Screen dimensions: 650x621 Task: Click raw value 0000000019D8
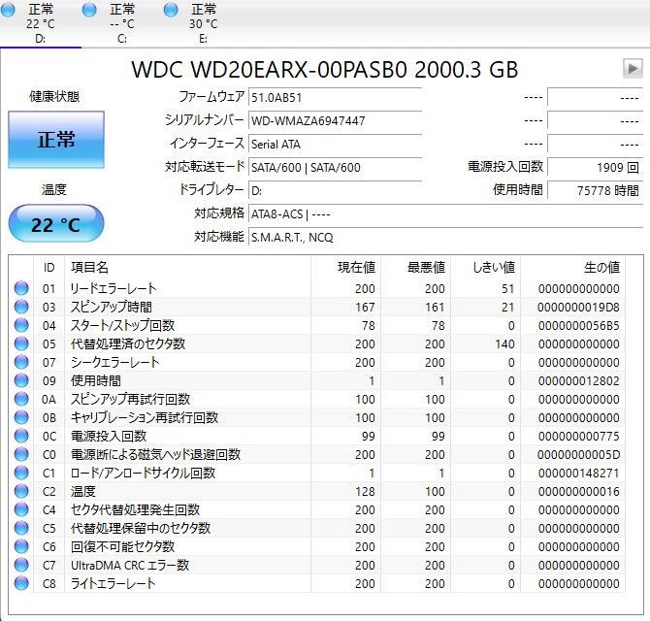point(579,308)
